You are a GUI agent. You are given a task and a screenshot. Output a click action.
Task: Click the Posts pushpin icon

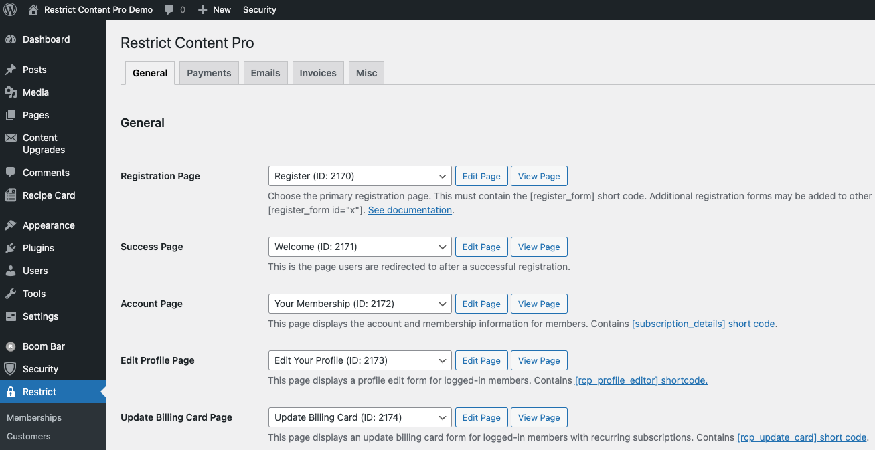pyautogui.click(x=11, y=70)
